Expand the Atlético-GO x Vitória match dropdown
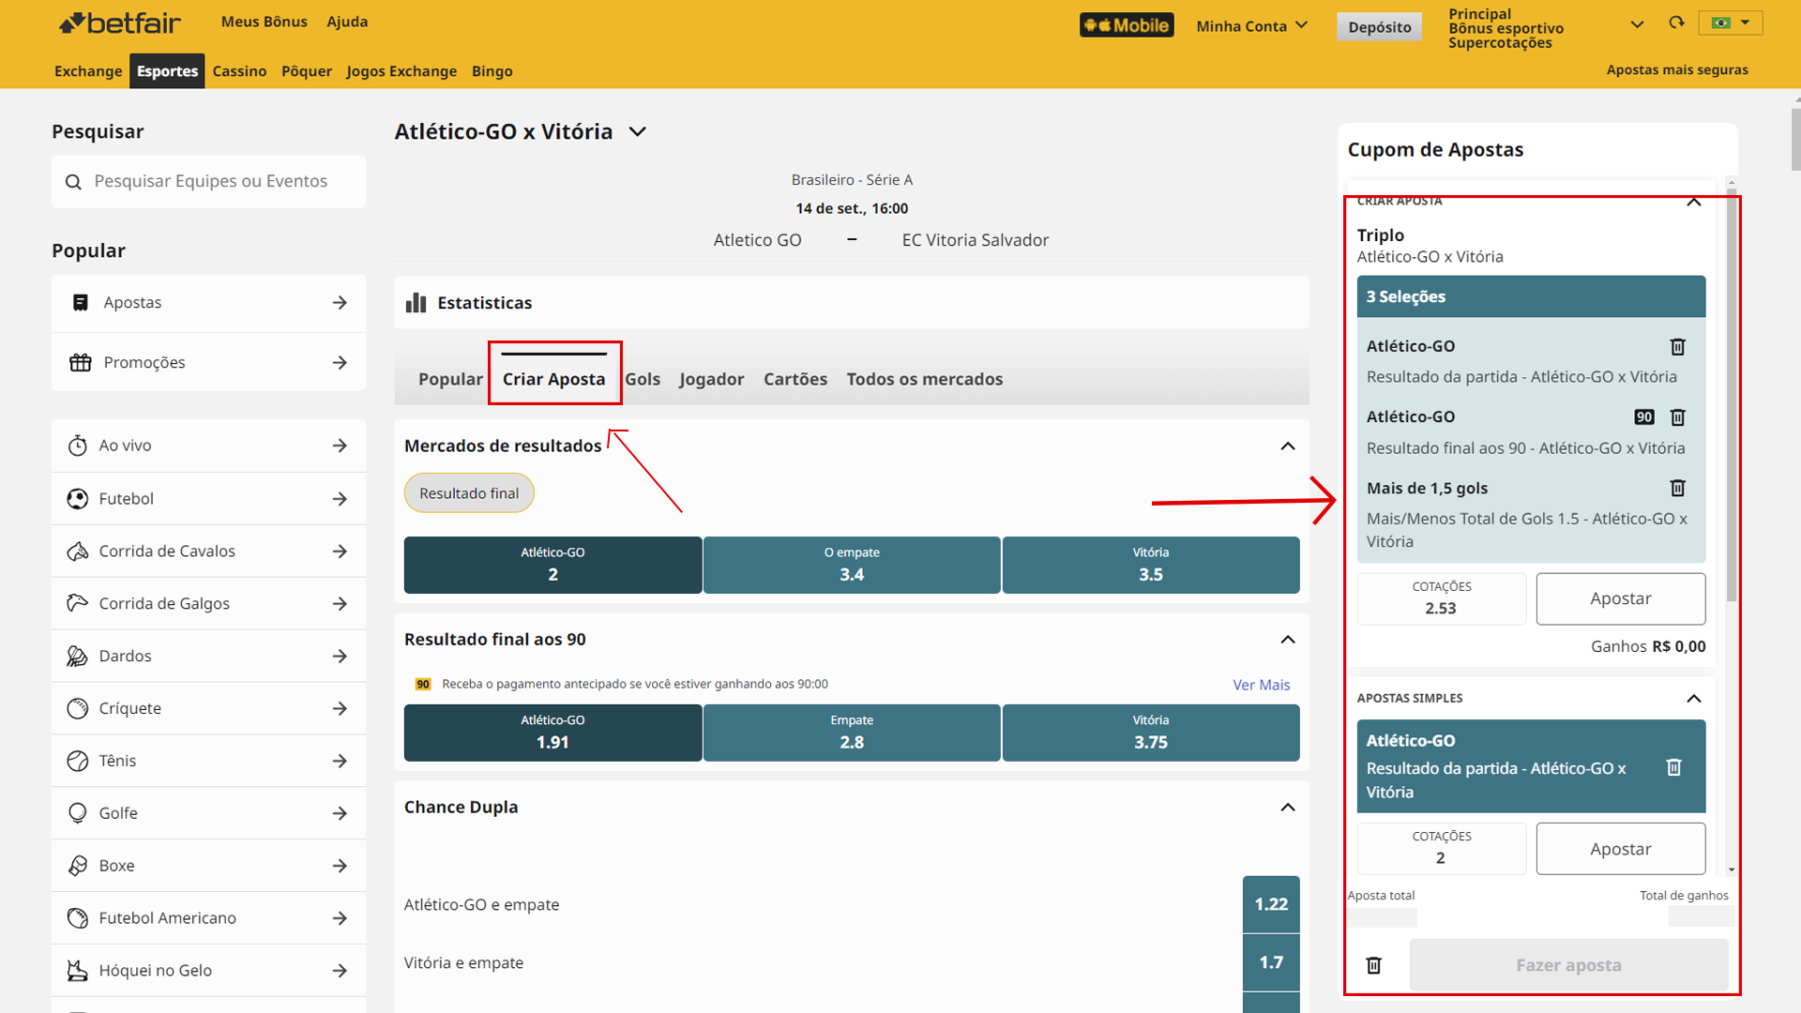The height and width of the screenshot is (1013, 1801). pyautogui.click(x=638, y=132)
